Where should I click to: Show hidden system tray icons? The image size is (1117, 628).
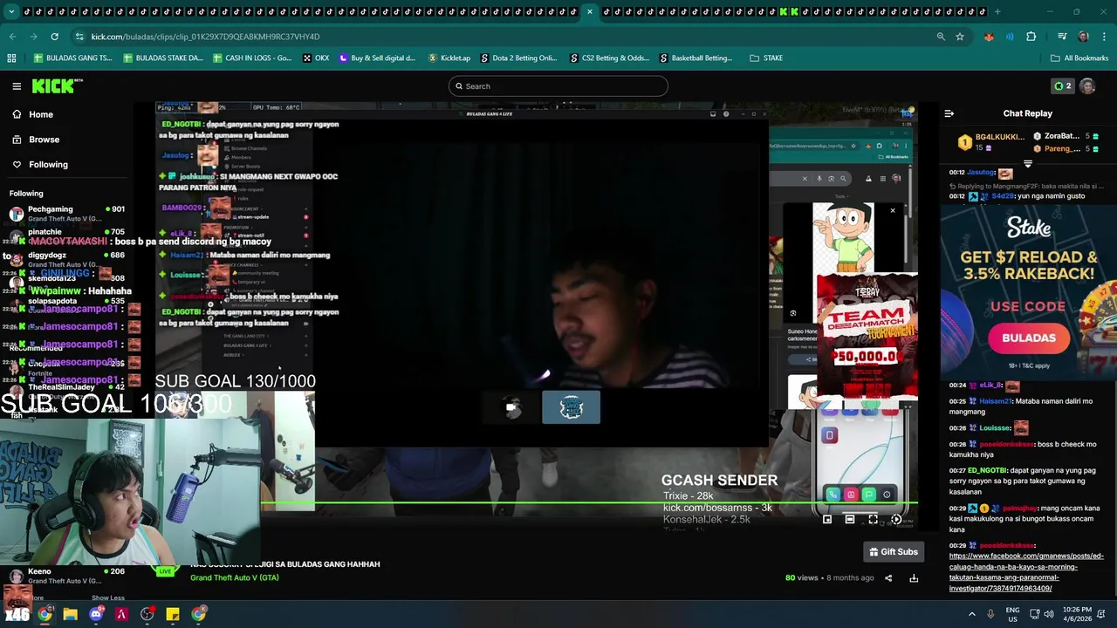(972, 614)
